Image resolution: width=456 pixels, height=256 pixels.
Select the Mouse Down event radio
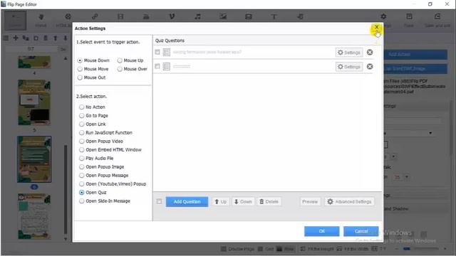click(80, 60)
